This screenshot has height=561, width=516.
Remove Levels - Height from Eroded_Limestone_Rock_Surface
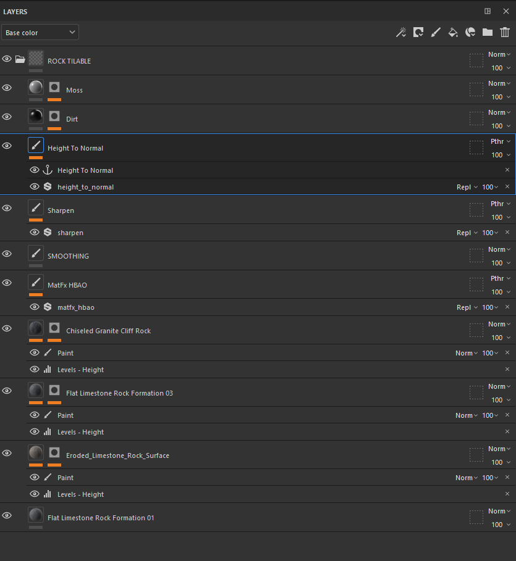pos(507,494)
